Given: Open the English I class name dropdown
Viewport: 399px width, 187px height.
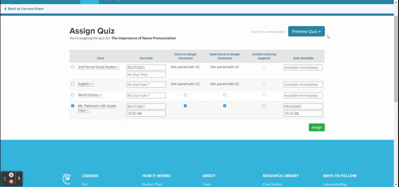Looking at the screenshot, I should tap(85, 84).
